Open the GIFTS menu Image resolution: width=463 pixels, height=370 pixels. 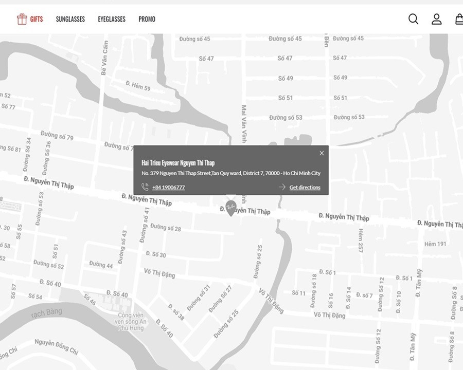37,20
